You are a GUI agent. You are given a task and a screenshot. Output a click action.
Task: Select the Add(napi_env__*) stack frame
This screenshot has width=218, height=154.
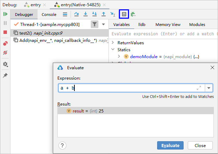[56, 40]
